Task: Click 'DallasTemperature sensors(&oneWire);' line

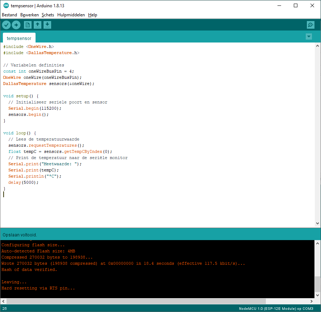Action: point(49,84)
